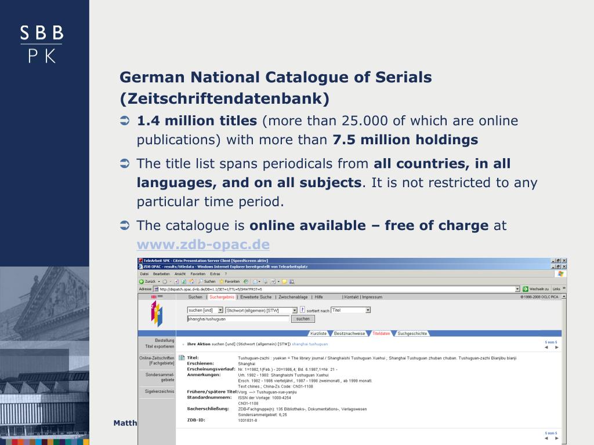Open the Zwischenablage link
The image size is (594, 445).
293,297
